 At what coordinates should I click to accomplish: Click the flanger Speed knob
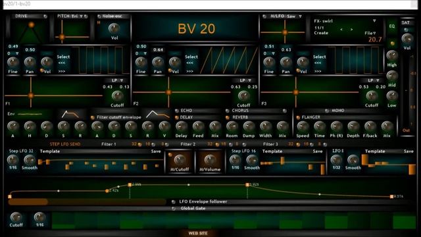pyautogui.click(x=303, y=126)
